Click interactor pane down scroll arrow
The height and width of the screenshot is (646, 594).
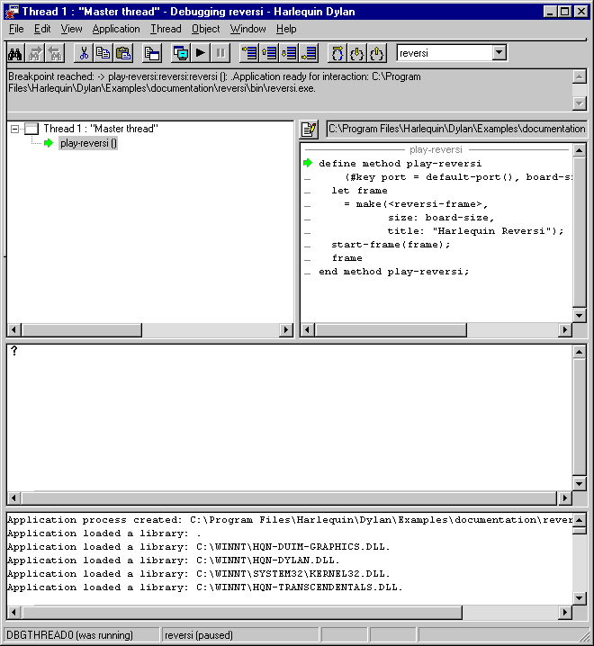[x=580, y=484]
